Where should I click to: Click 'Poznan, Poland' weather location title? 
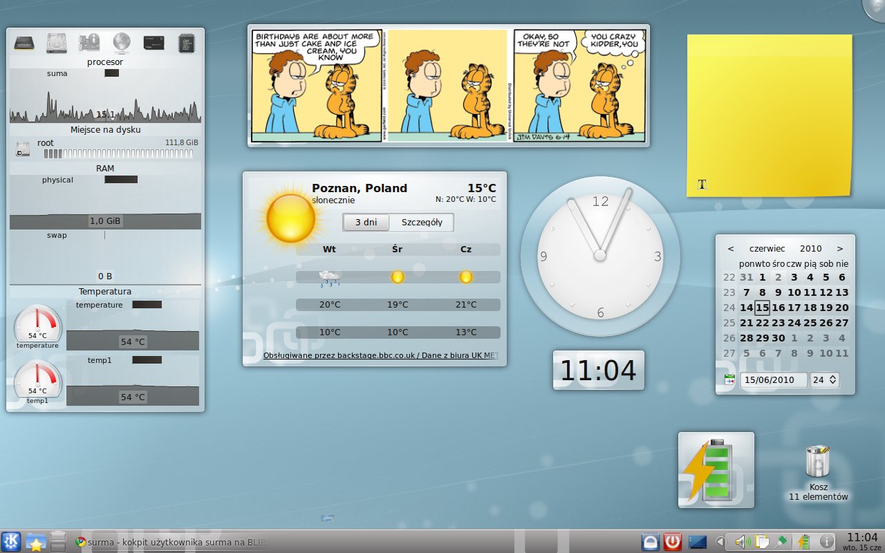pyautogui.click(x=360, y=188)
